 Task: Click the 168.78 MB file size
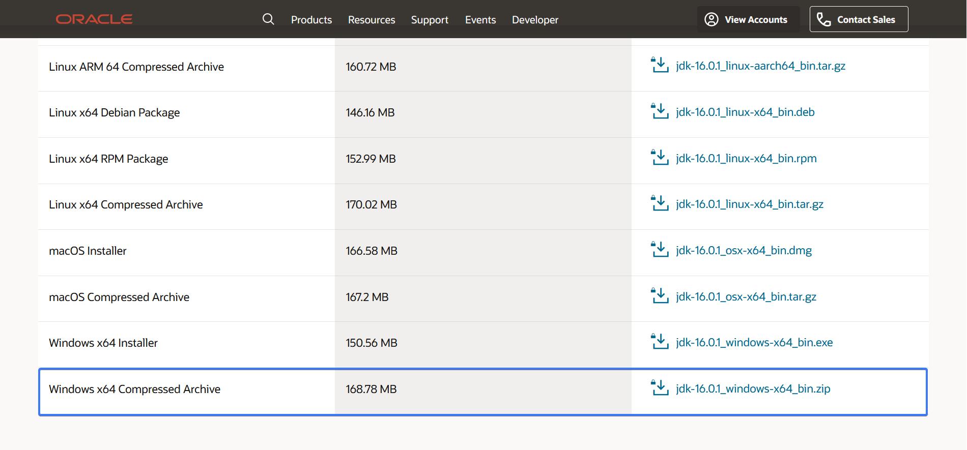(371, 389)
